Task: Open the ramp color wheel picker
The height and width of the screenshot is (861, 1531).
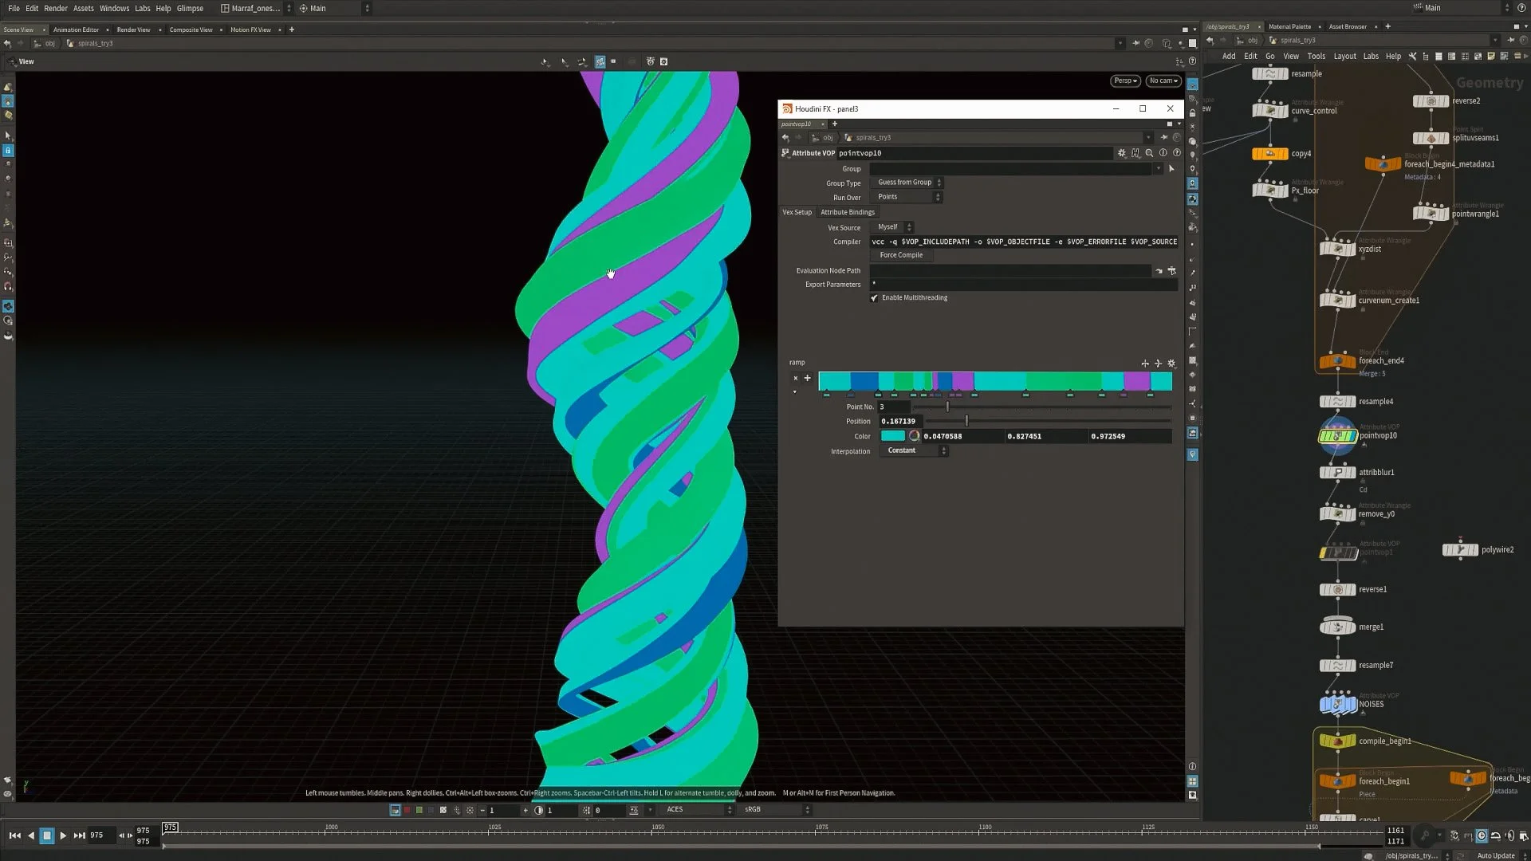Action: [x=915, y=436]
